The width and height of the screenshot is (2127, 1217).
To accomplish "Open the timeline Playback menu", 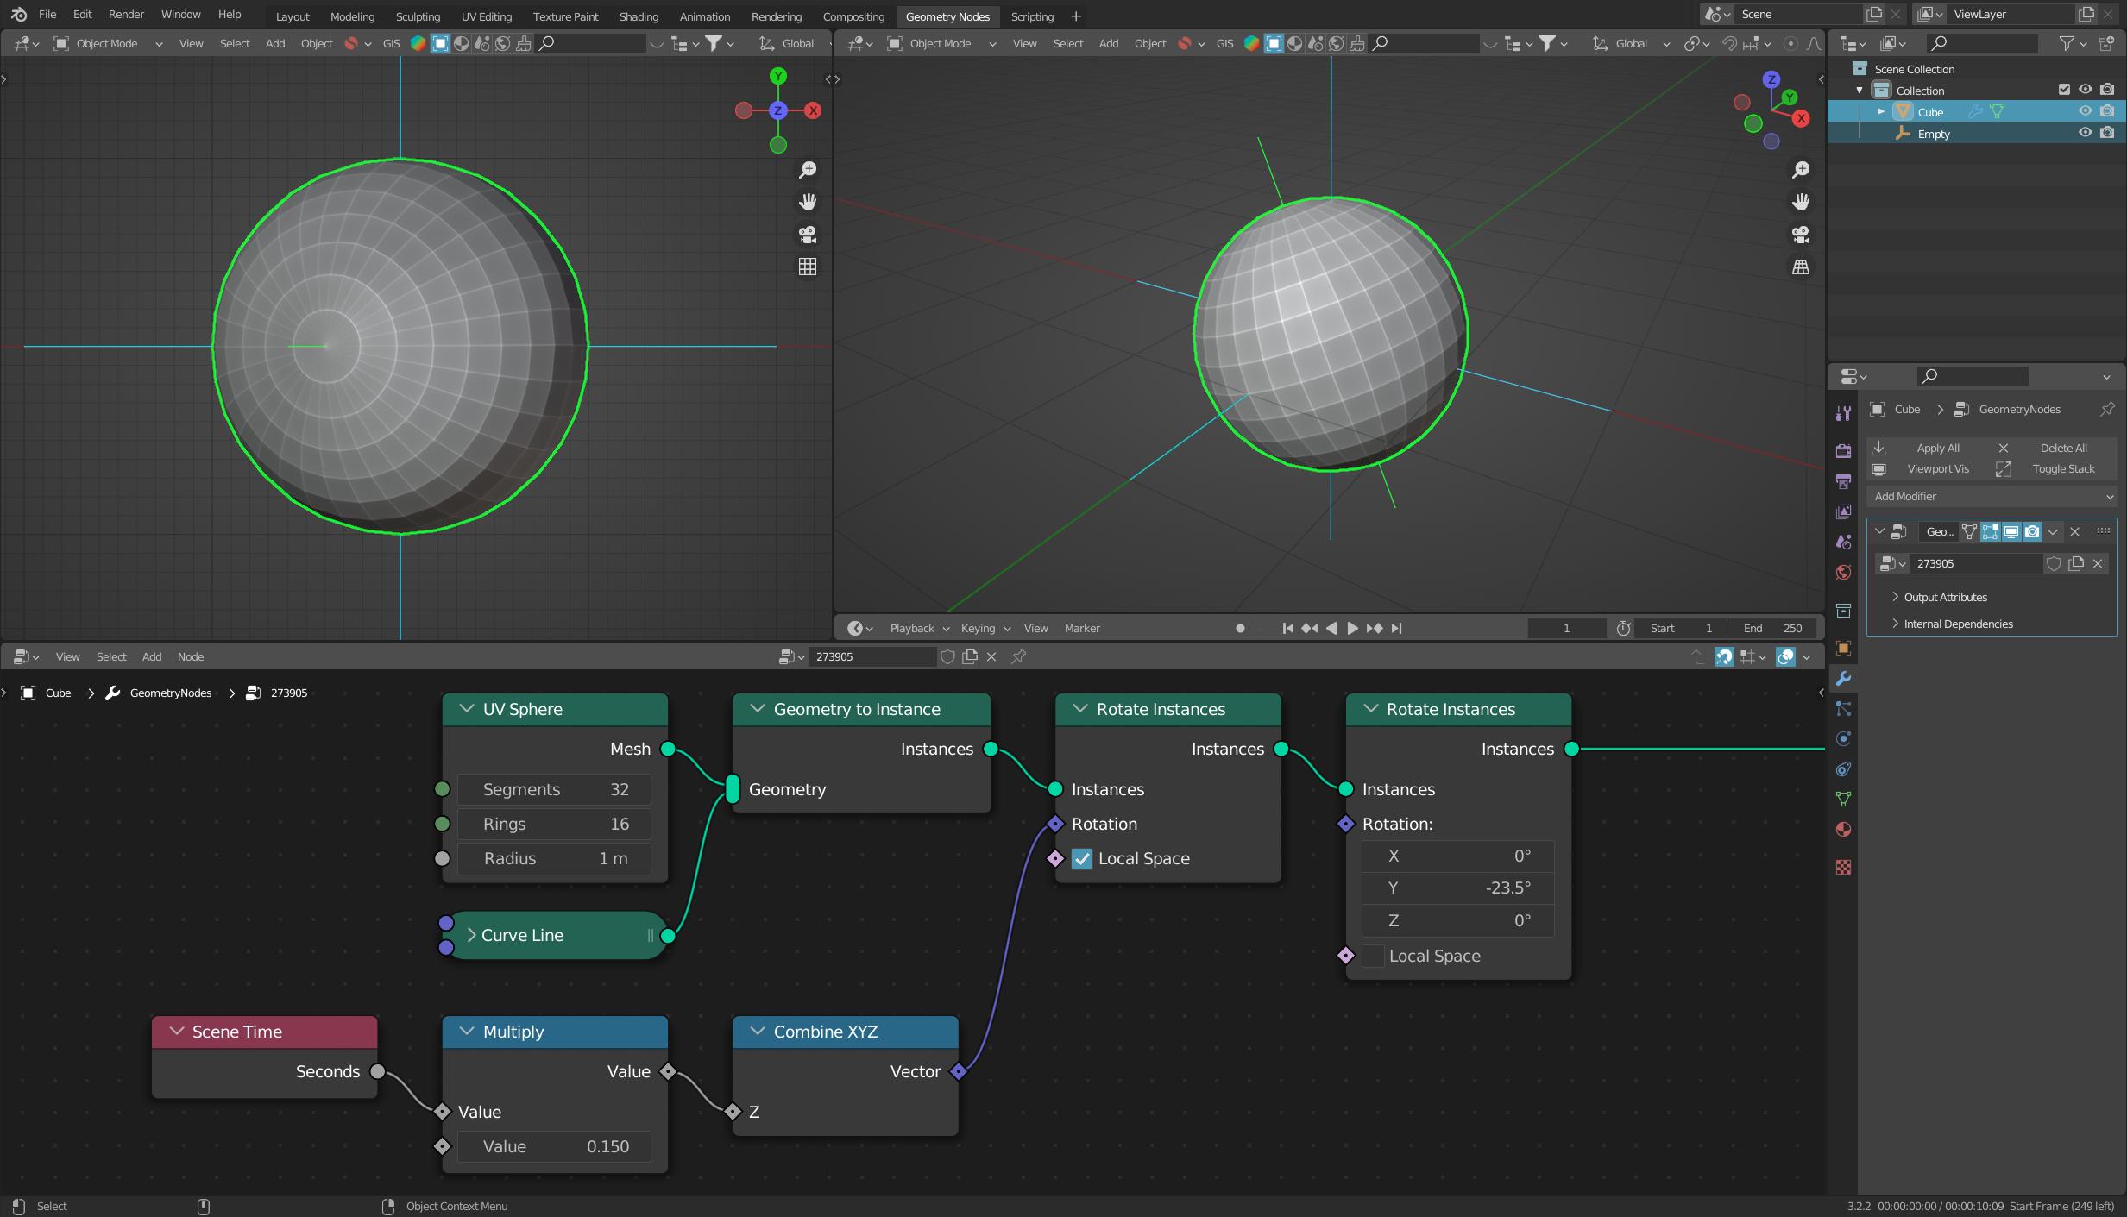I will (x=919, y=628).
